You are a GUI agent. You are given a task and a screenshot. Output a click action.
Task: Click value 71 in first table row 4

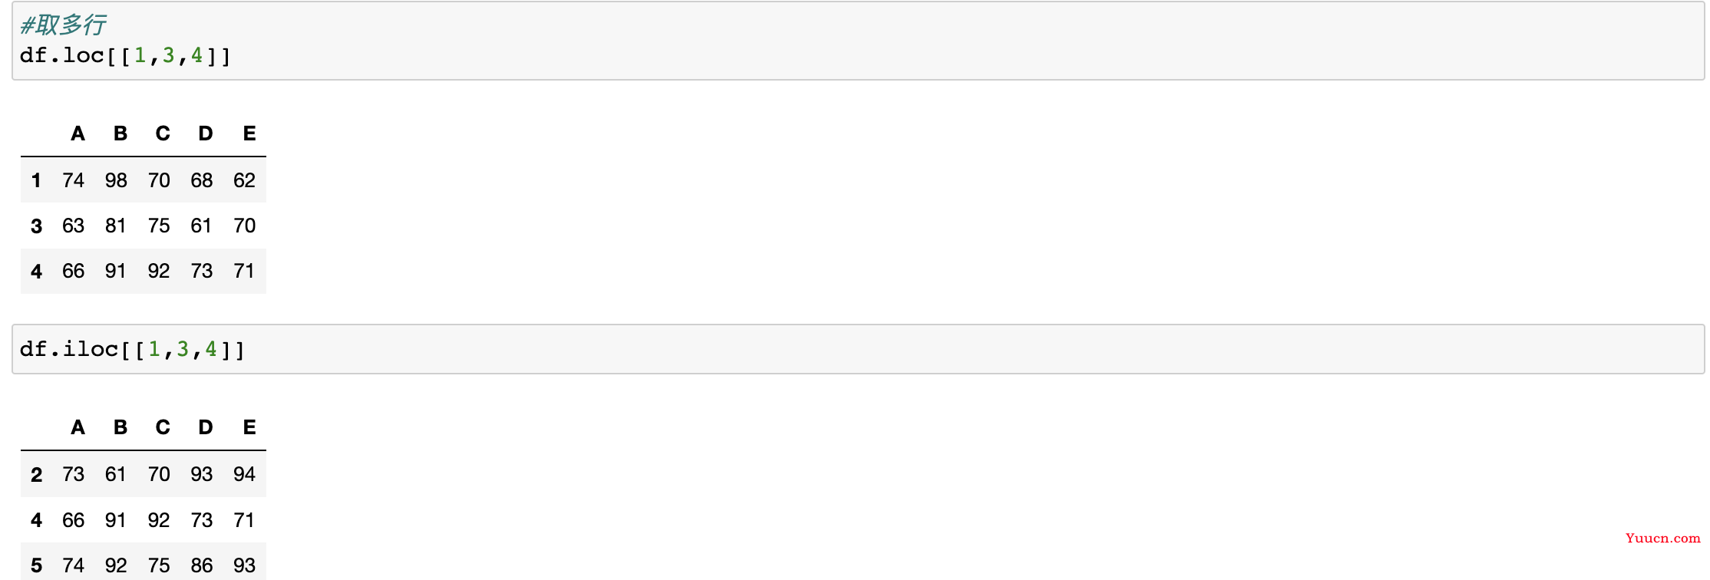tap(244, 271)
